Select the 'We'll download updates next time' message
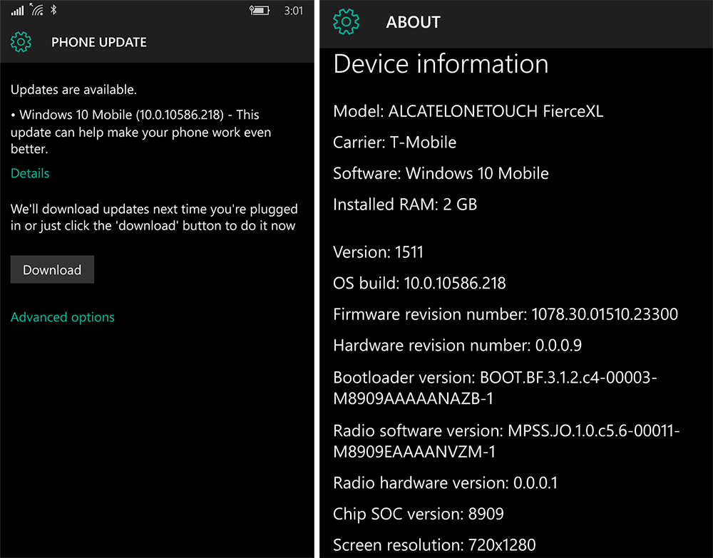713x558 pixels. coord(154,217)
